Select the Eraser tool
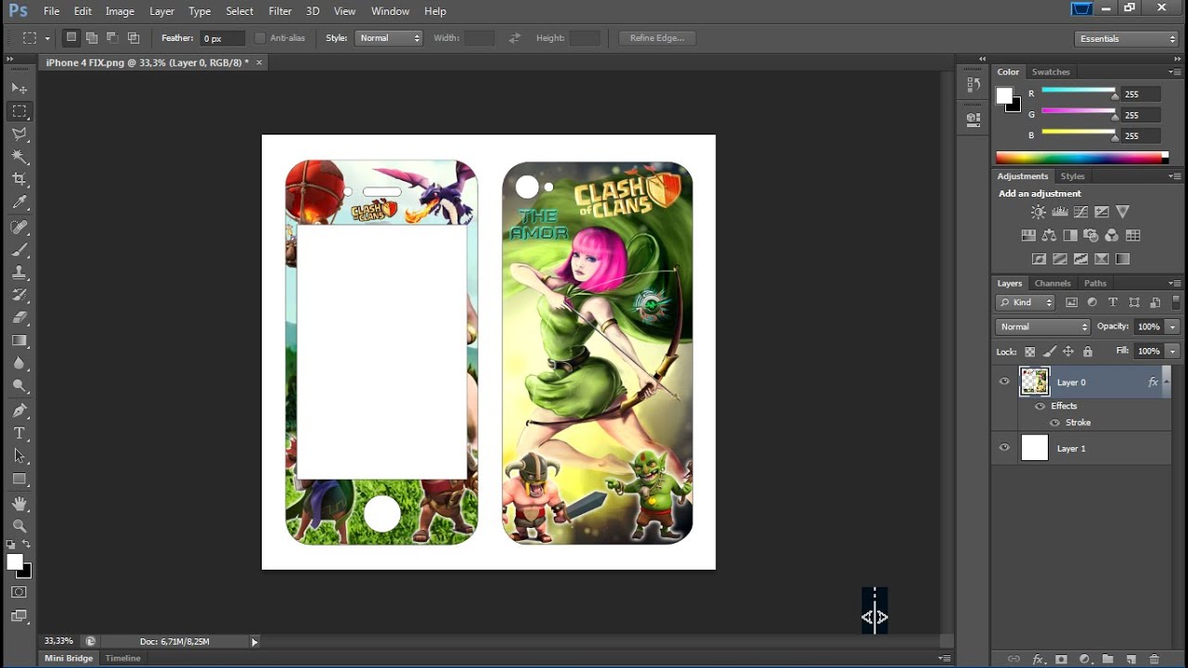1188x668 pixels. click(x=19, y=317)
